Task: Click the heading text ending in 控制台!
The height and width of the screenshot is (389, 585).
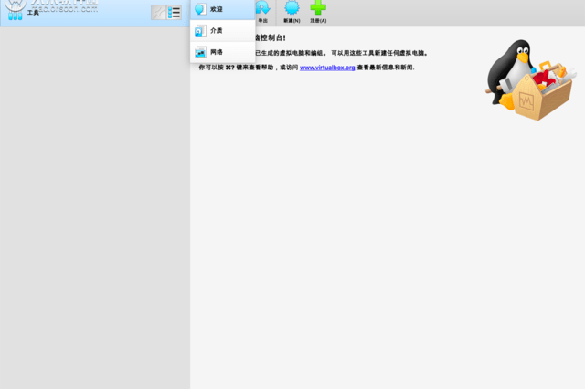Action: click(x=271, y=37)
